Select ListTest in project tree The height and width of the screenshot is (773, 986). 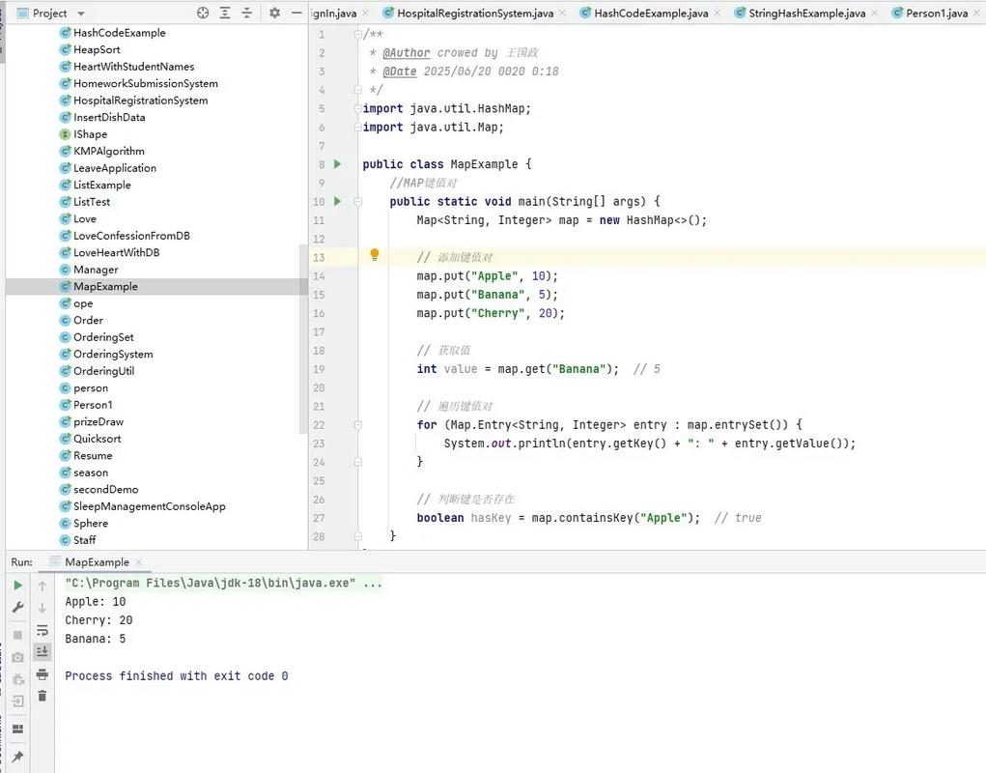click(92, 203)
